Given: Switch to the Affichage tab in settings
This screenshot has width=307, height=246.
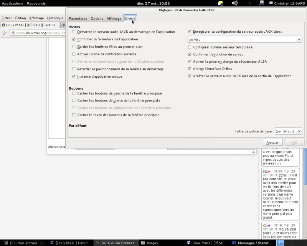Looking at the screenshot, I should click(x=114, y=18).
